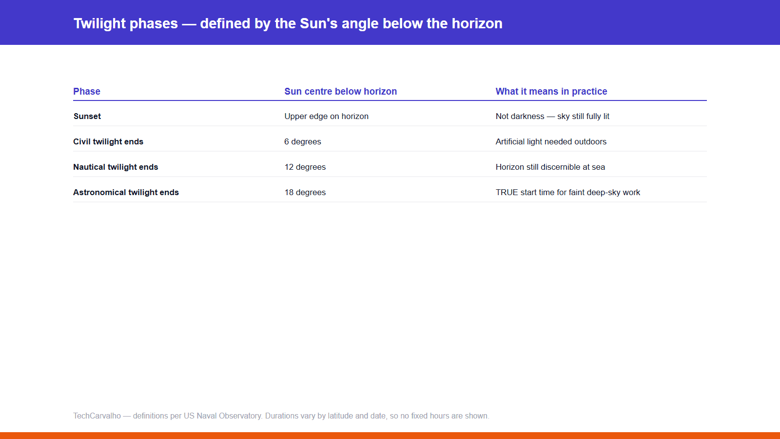Click the orange bar at slide bottom
Image resolution: width=780 pixels, height=439 pixels.
[390, 436]
